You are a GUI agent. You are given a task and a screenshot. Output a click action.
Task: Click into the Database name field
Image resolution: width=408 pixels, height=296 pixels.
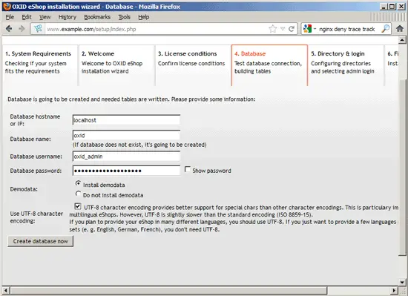pos(126,135)
